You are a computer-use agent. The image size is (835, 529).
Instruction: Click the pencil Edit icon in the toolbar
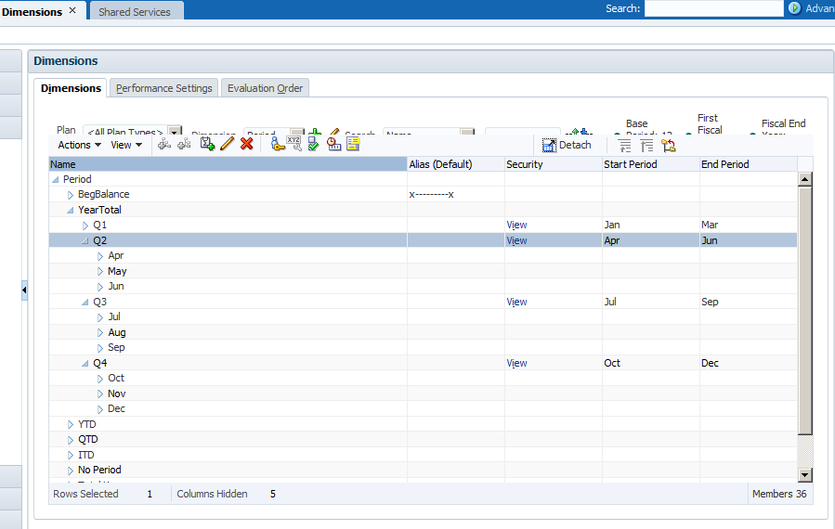click(227, 144)
